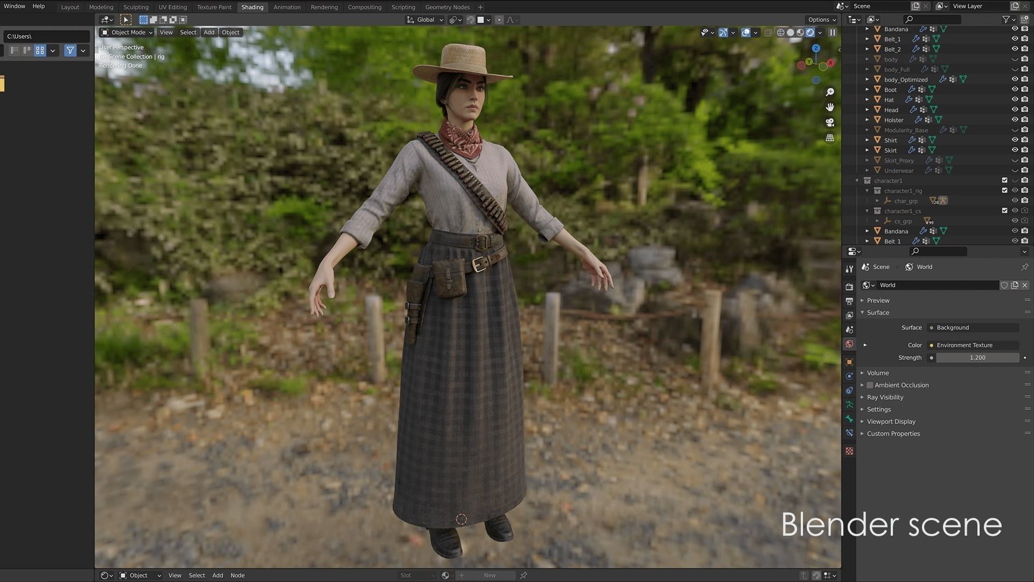Open the Bone Constraints properties tab
This screenshot has width=1034, height=582.
(x=849, y=433)
